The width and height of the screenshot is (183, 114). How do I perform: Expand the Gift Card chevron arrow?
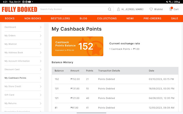click(41, 95)
